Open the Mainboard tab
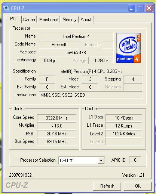This screenshot has height=194, width=156. 49,20
